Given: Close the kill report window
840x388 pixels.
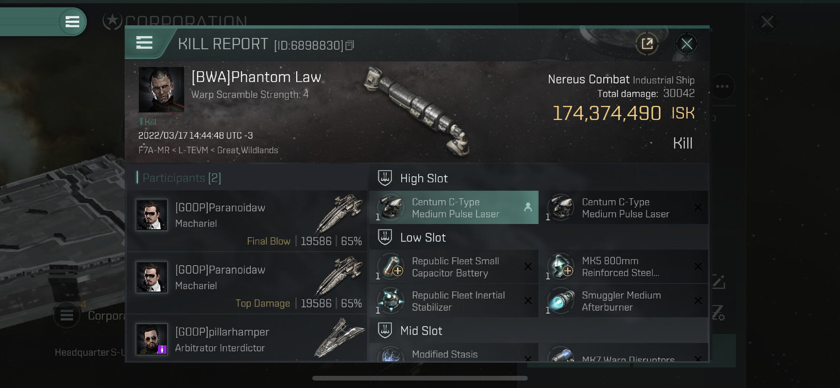Looking at the screenshot, I should click(x=687, y=44).
